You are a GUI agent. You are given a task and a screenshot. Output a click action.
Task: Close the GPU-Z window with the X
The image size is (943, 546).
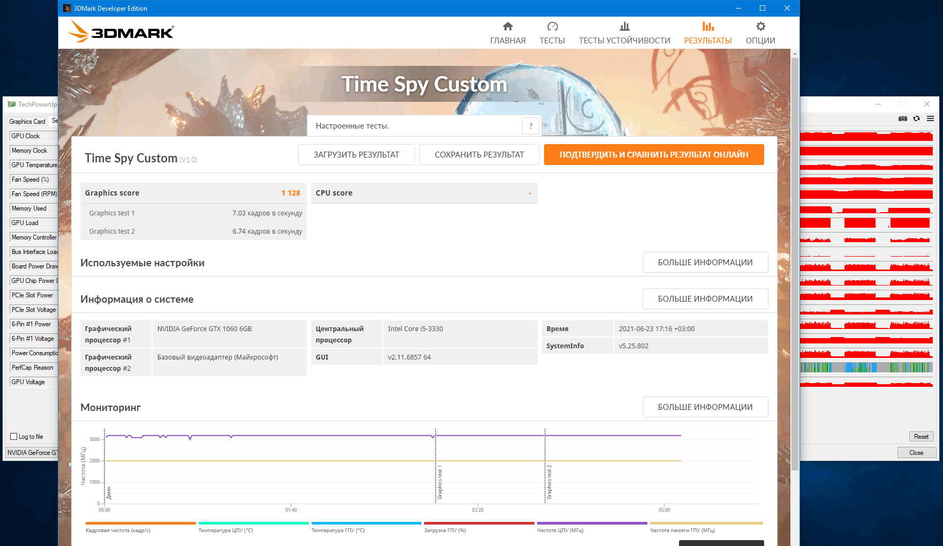pos(927,104)
